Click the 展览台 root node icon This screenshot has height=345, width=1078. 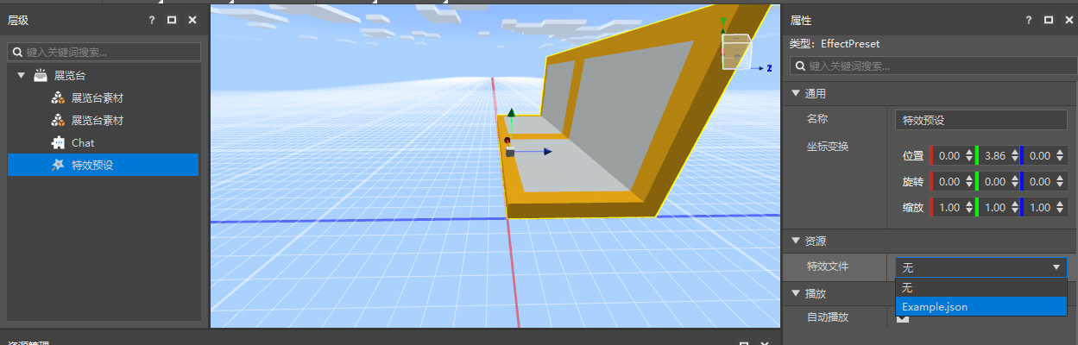tap(41, 76)
